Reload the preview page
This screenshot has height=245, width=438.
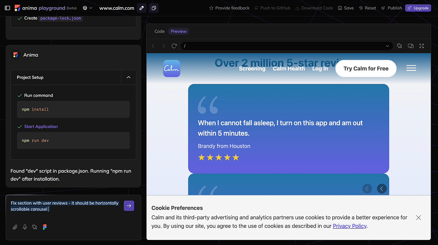[x=174, y=46]
